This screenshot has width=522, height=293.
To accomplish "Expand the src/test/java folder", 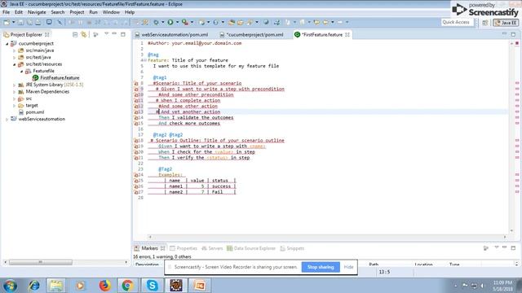I will coord(15,58).
